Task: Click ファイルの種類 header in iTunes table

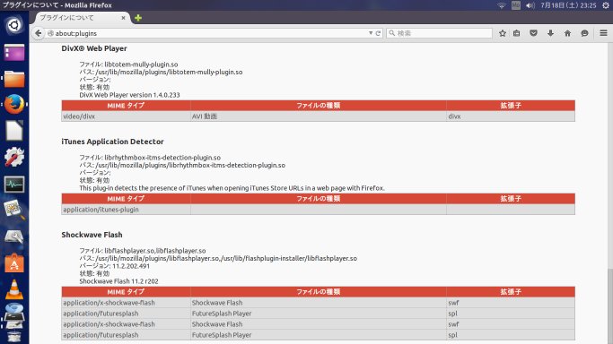Action: pyautogui.click(x=319, y=199)
